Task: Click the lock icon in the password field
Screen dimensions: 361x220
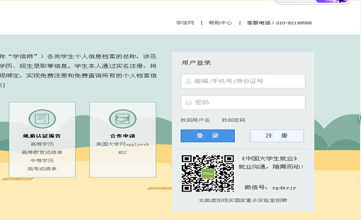Action: (x=188, y=103)
